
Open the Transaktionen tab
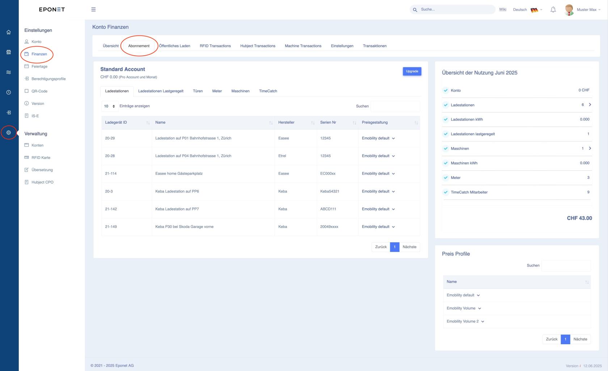click(375, 46)
